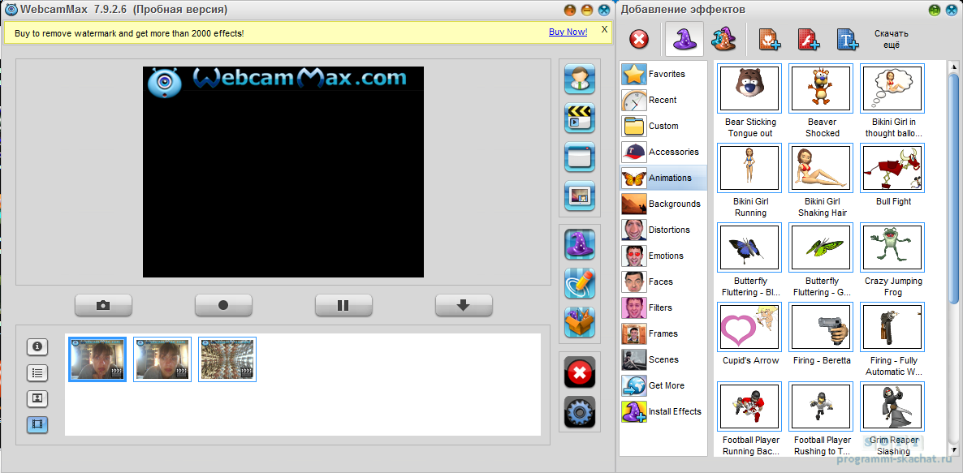Follow the 'Buy Now!' link
The image size is (963, 473).
pos(568,32)
